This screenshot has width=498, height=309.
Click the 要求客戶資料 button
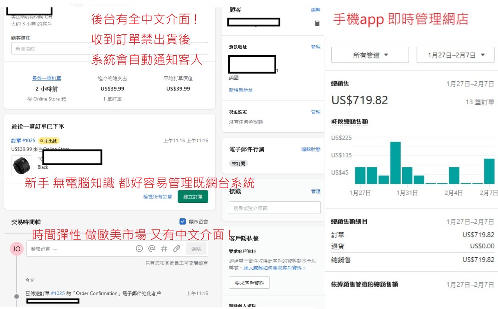249,283
